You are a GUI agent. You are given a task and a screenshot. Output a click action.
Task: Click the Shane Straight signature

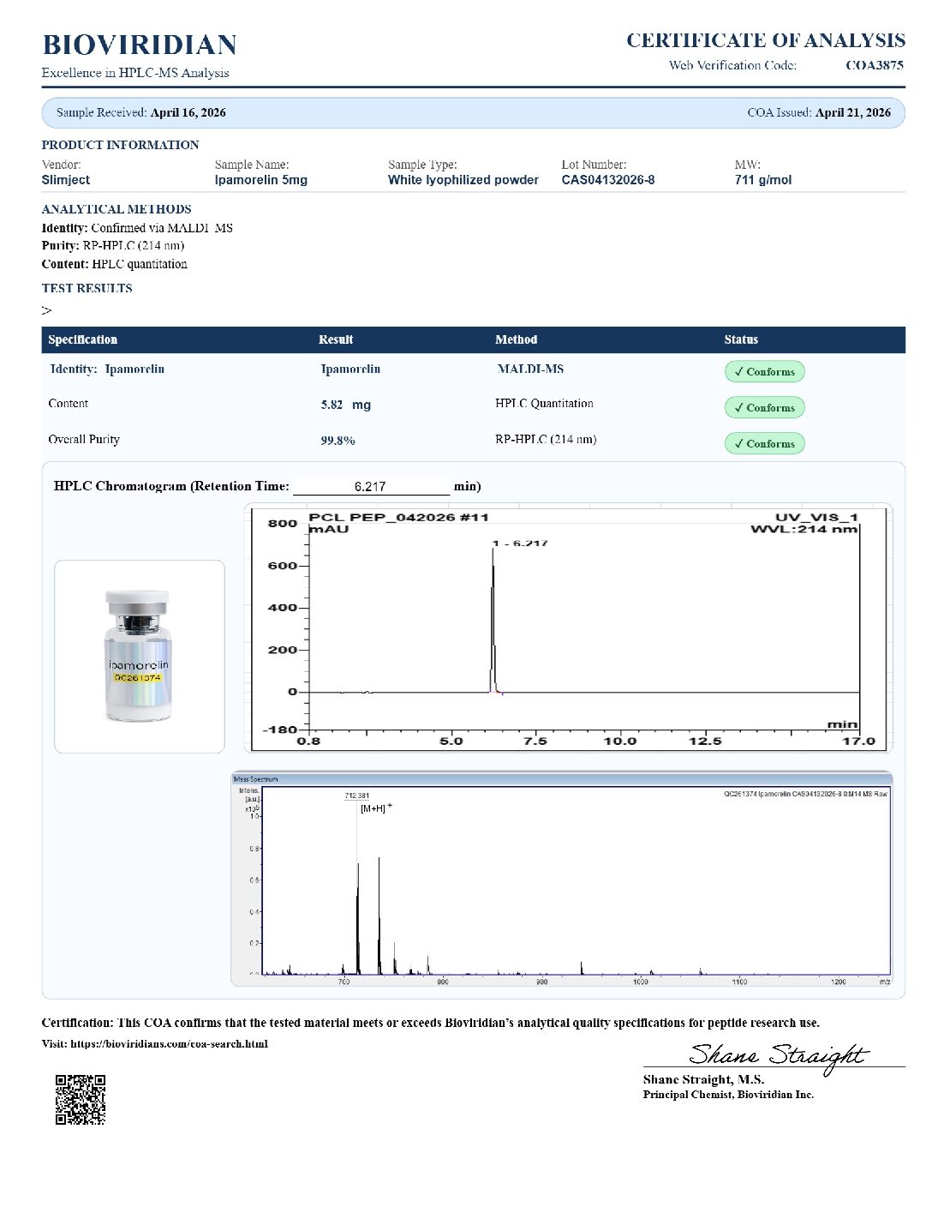(x=778, y=1056)
